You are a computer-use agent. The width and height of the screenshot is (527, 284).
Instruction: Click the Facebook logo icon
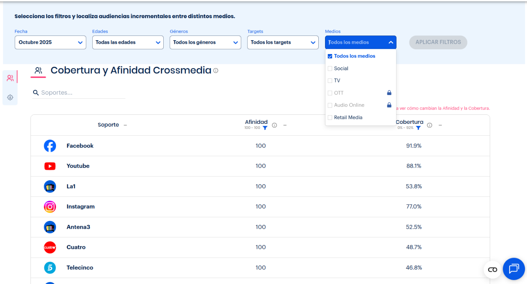pos(50,146)
